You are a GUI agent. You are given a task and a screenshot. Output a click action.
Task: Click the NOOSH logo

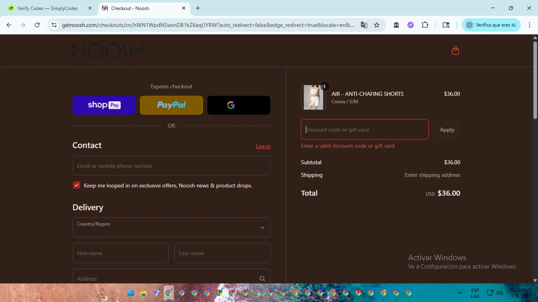pyautogui.click(x=108, y=51)
